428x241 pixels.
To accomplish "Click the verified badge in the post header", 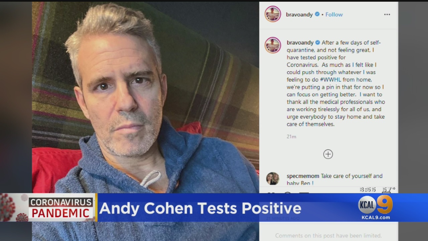I will coord(317,14).
